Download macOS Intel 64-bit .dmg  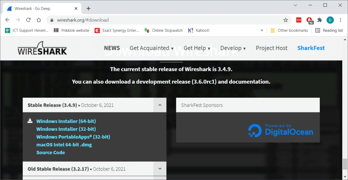(x=64, y=144)
